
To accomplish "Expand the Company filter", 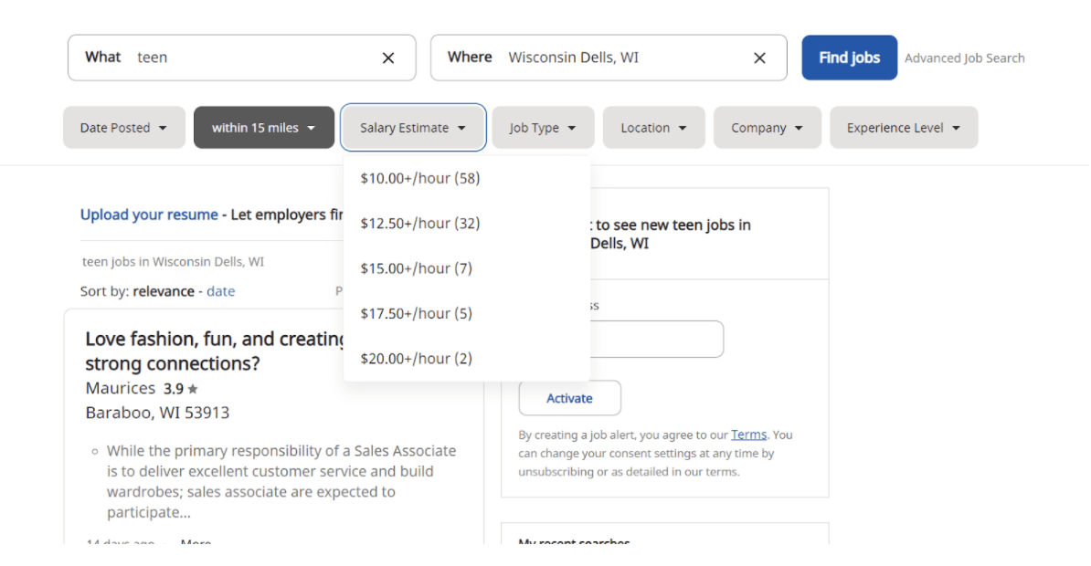I will click(x=767, y=127).
